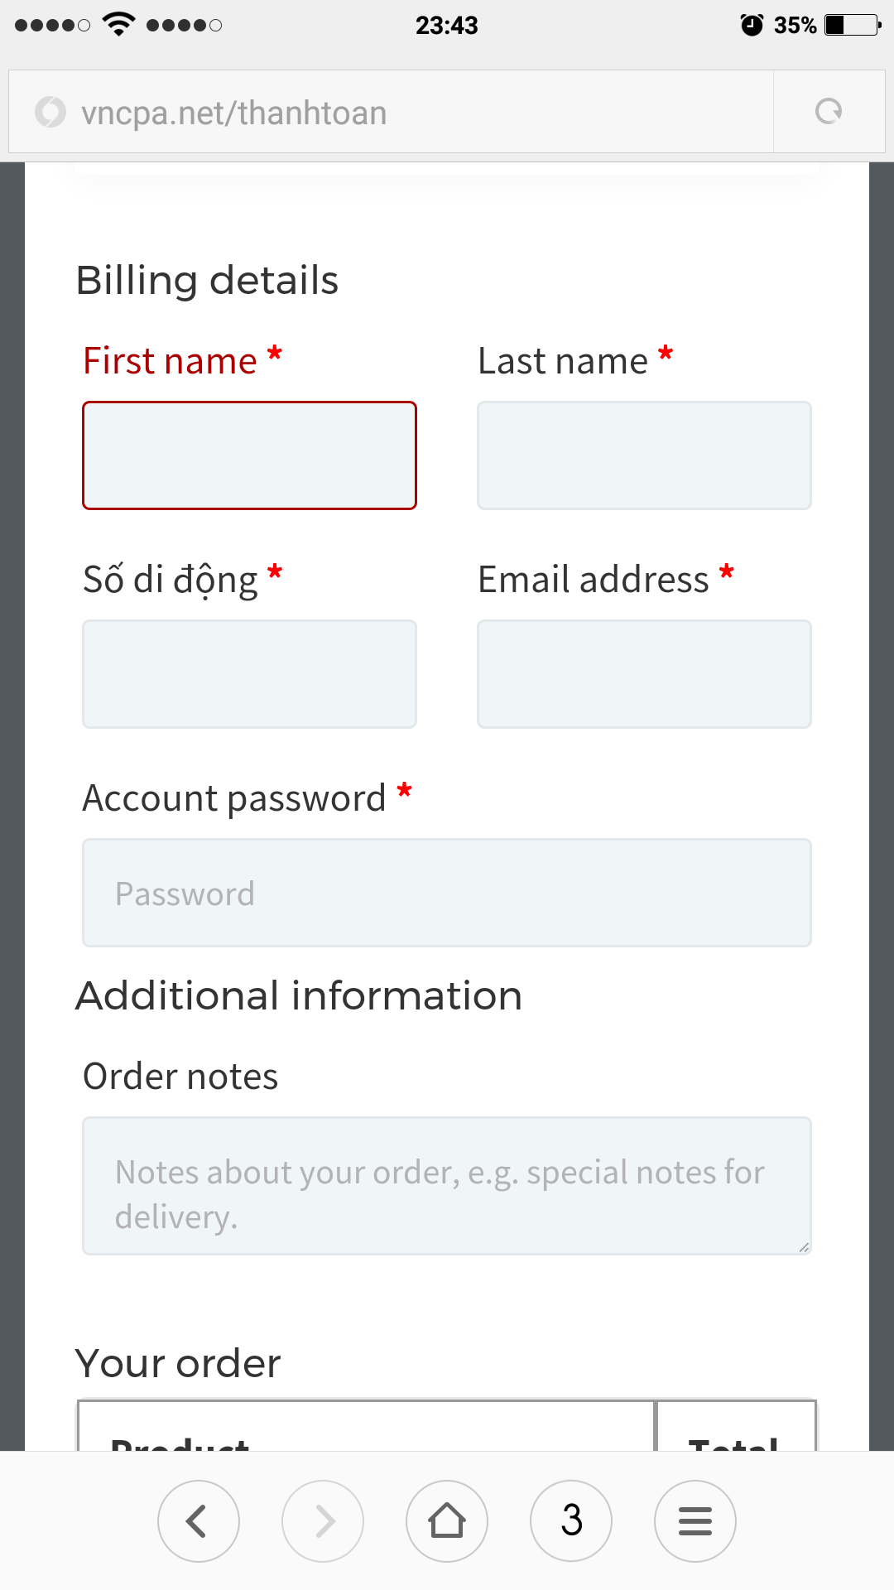
Task: Go to the browser home page
Action: click(x=447, y=1521)
